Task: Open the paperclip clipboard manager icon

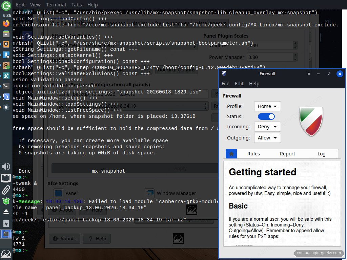Action: pos(6,190)
